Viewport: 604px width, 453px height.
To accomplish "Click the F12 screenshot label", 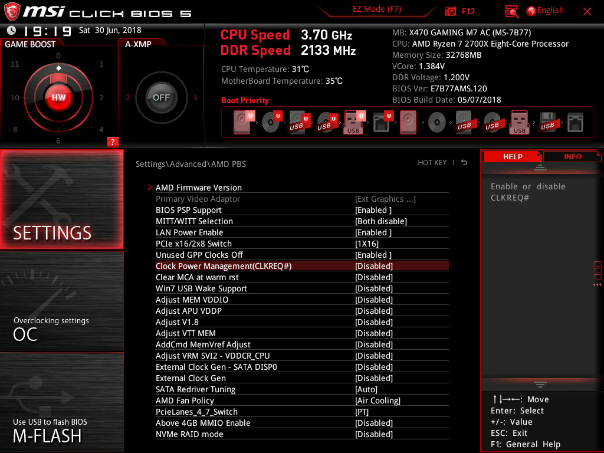I will pyautogui.click(x=468, y=11).
